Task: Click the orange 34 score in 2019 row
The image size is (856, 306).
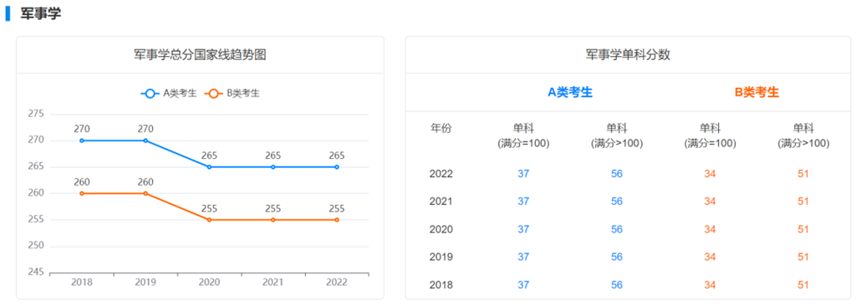Action: pos(710,257)
